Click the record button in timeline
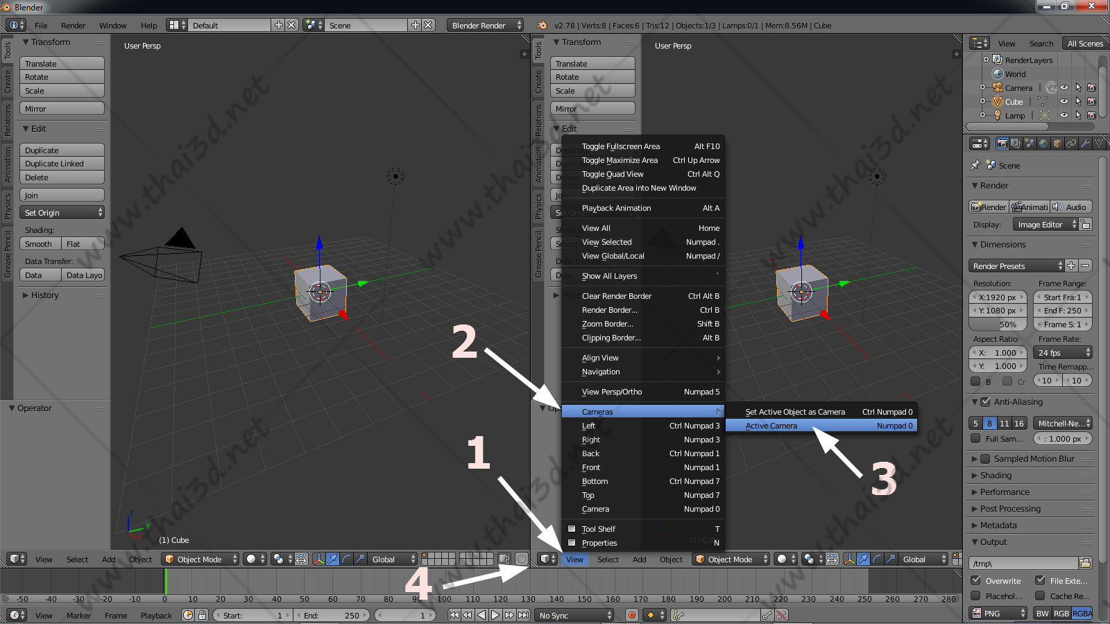 (631, 615)
